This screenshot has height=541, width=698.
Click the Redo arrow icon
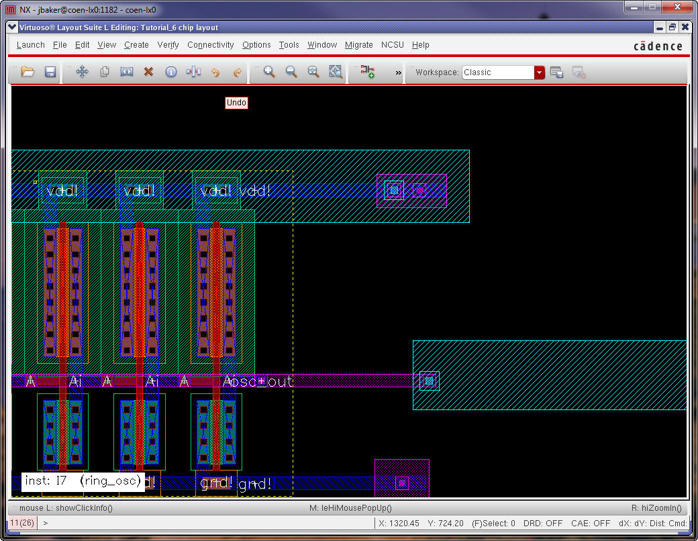tap(237, 72)
